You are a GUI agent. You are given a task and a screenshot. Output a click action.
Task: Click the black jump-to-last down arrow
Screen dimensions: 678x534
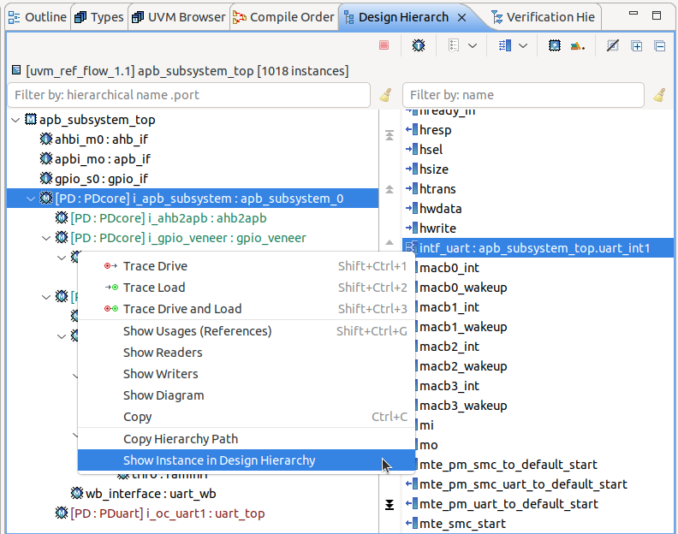(390, 505)
